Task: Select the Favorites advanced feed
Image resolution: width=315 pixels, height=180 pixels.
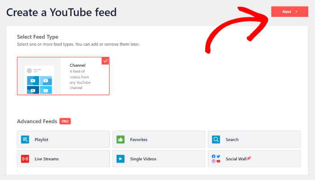Action: (159, 139)
